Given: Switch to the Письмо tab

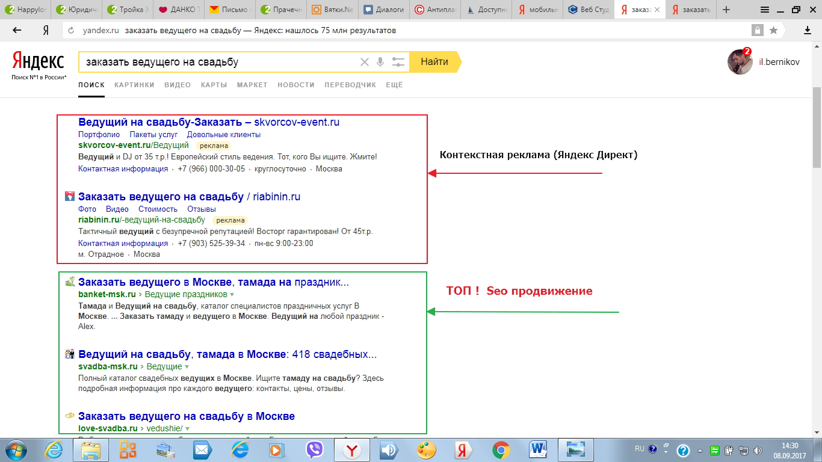Looking at the screenshot, I should click(230, 10).
